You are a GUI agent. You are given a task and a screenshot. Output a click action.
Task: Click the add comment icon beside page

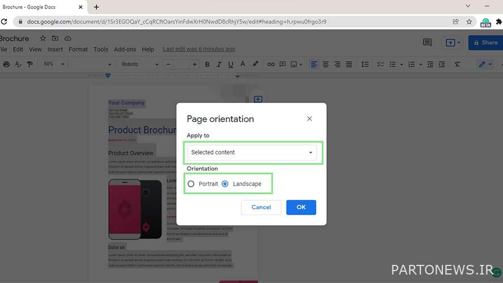258,99
